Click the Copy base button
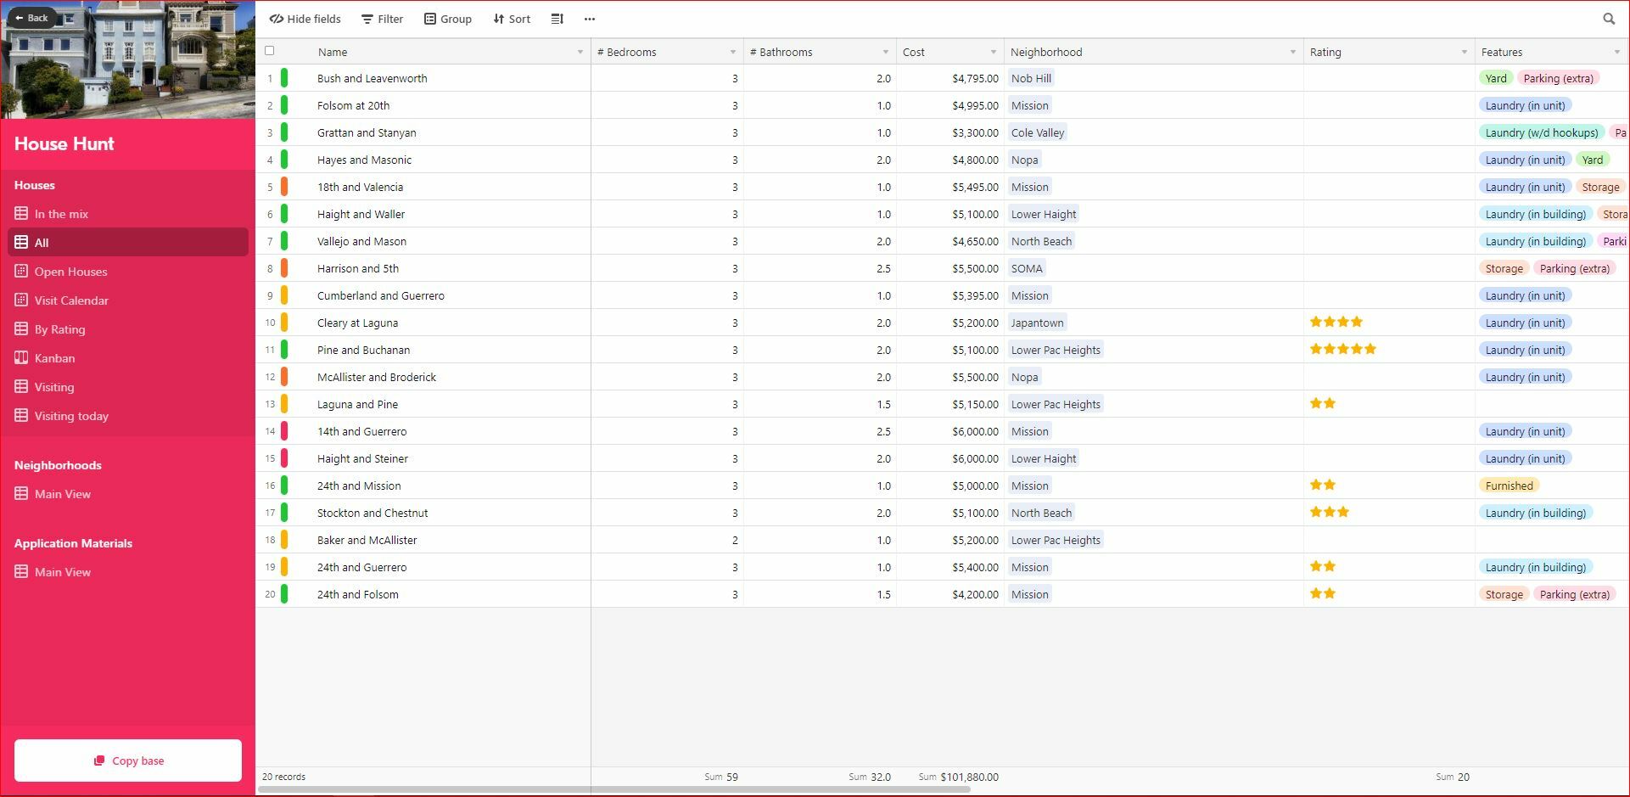This screenshot has width=1630, height=797. (x=128, y=761)
